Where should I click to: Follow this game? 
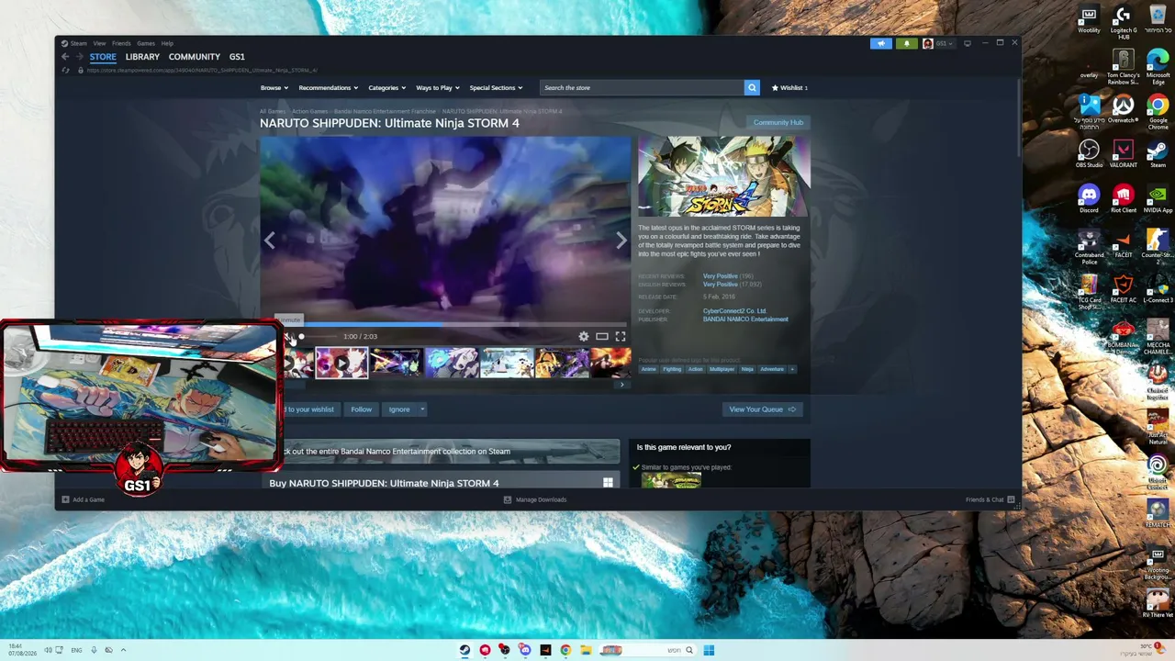pyautogui.click(x=362, y=409)
